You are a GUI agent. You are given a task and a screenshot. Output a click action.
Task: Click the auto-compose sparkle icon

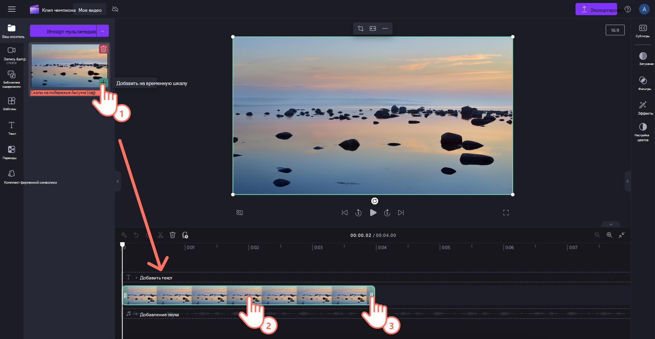click(x=124, y=235)
